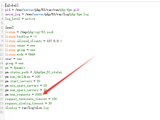
Task: Click the "error_log" key text
Action: pyautogui.click(x=13, y=14)
